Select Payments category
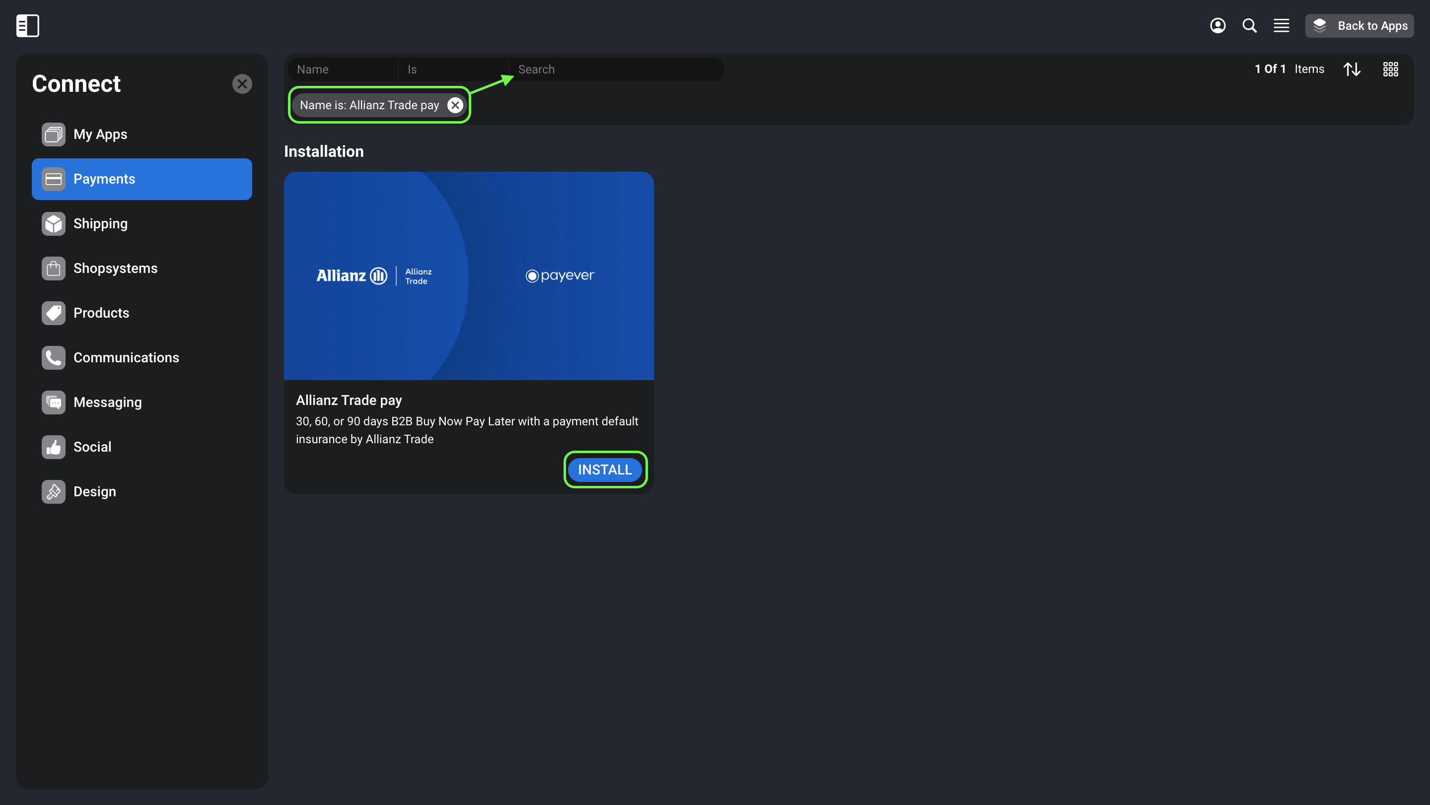Screen dimensions: 1430x805 (x=142, y=179)
